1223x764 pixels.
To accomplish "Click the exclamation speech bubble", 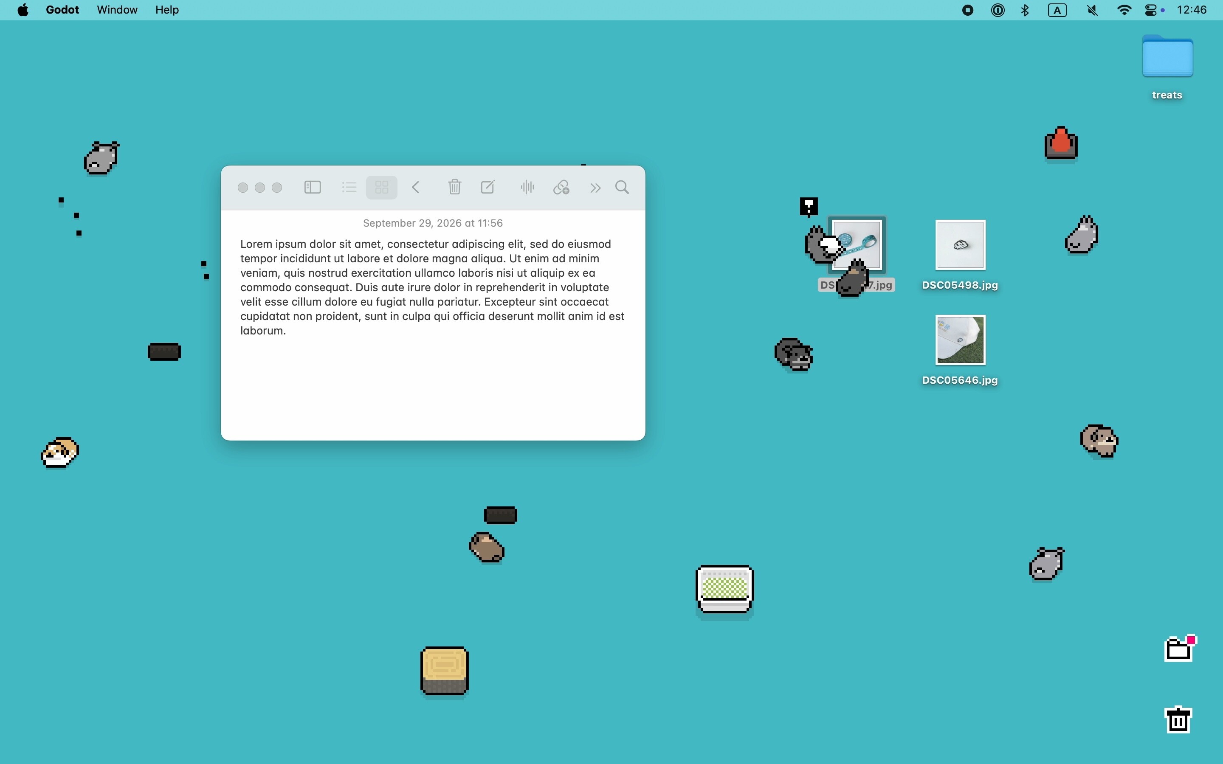I will tap(809, 207).
